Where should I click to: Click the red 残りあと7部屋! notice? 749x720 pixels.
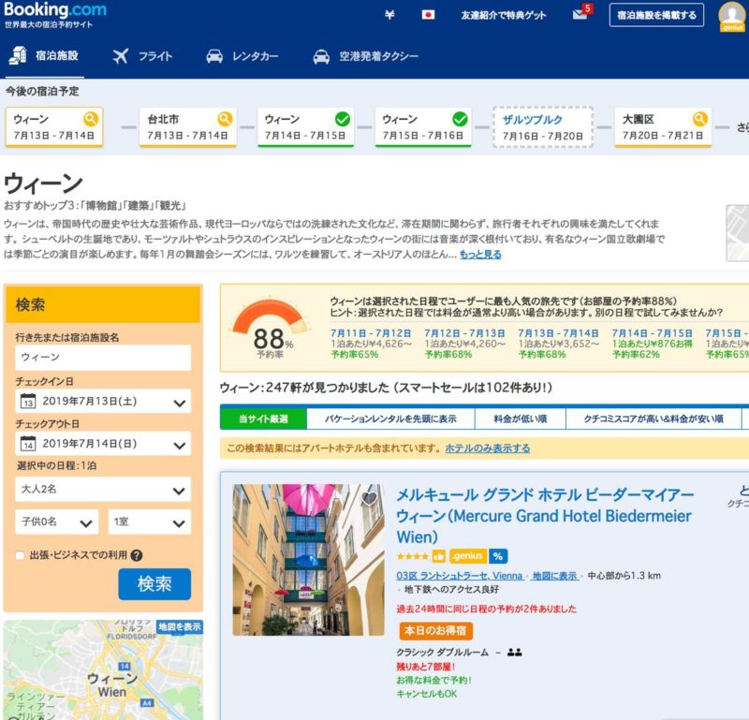pos(426,667)
